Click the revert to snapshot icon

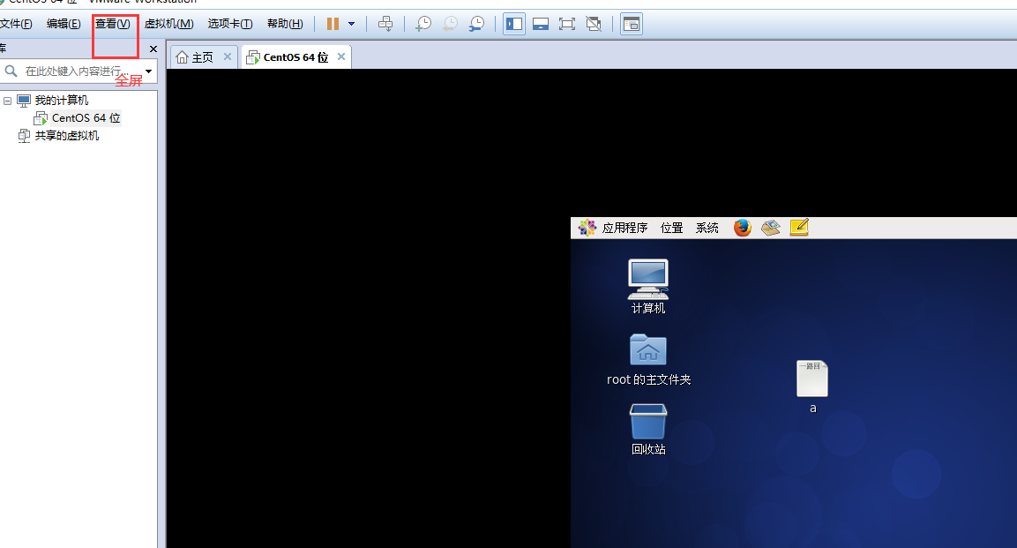(450, 24)
